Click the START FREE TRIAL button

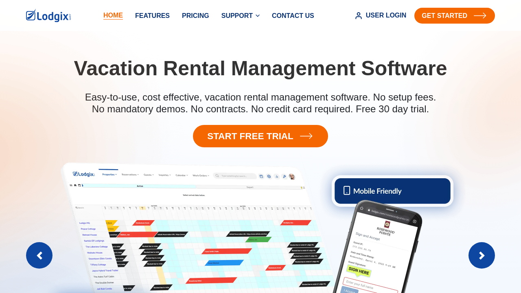260,136
